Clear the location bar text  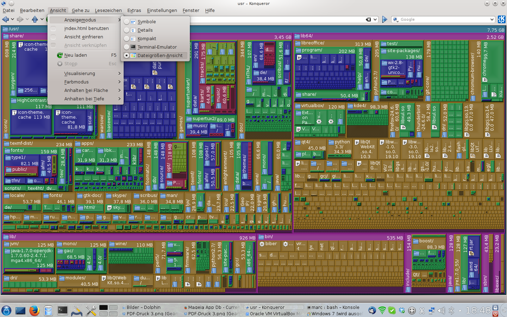coord(368,19)
